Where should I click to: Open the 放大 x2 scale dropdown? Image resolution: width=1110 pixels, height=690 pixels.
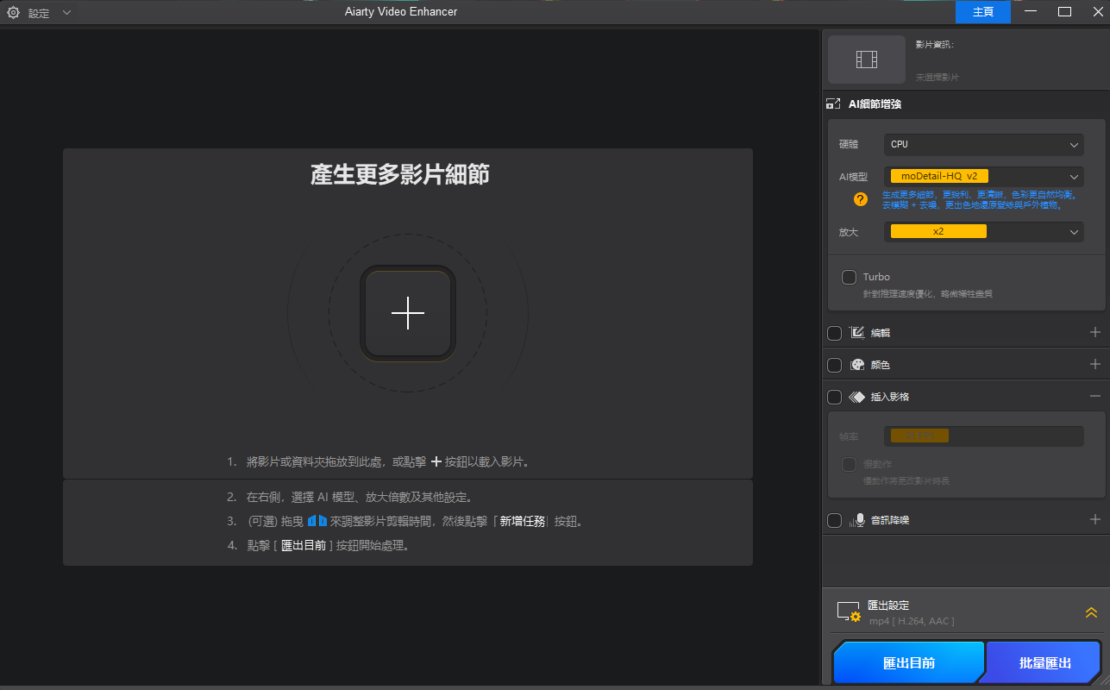pyautogui.click(x=983, y=232)
